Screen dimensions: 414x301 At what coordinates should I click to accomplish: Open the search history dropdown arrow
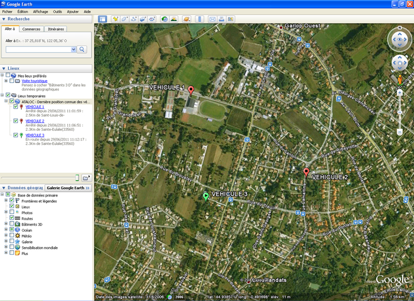tap(73, 49)
